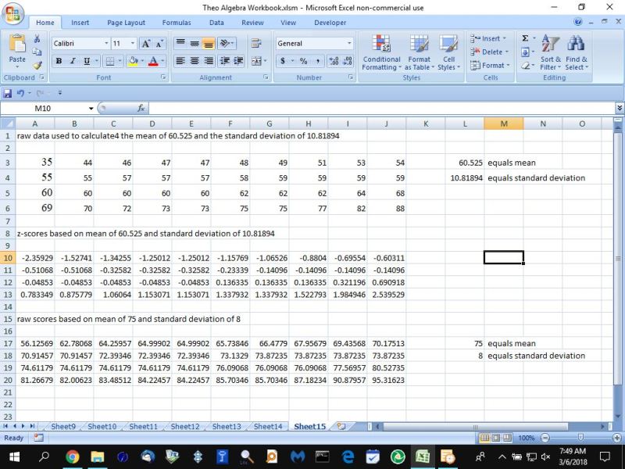Save workbook via Quick Access floppy icon

coord(7,93)
